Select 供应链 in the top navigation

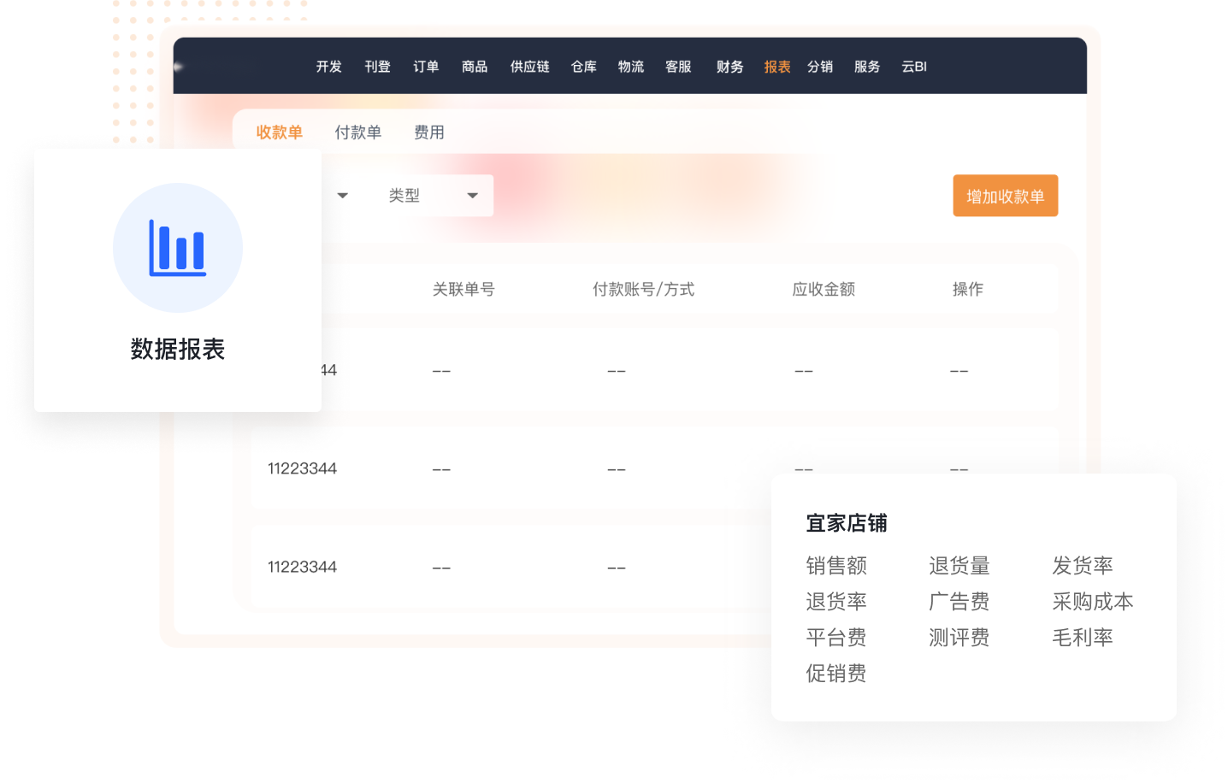[x=529, y=67]
